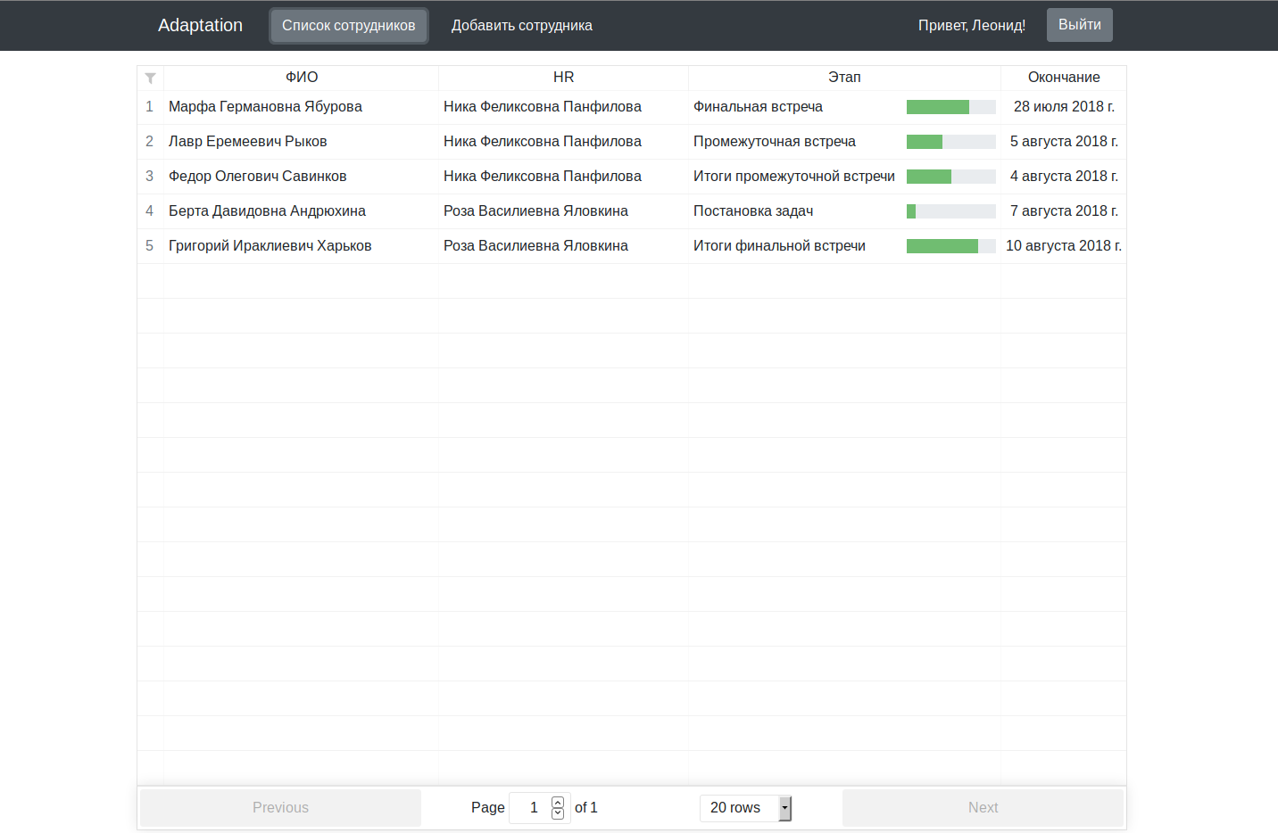
Task: Click row number 1 cell
Action: (150, 107)
